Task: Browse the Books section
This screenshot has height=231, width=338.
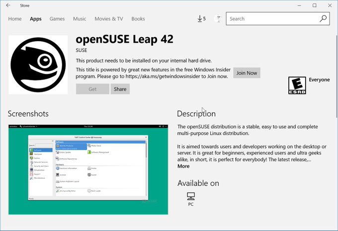Action: (x=138, y=19)
